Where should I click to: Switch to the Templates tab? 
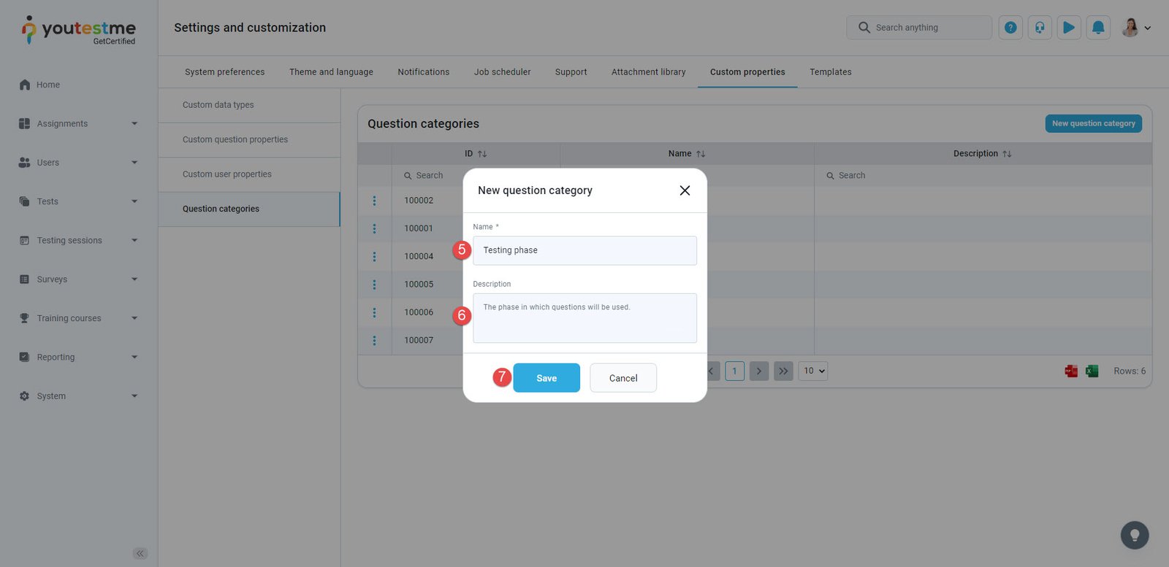click(x=830, y=72)
